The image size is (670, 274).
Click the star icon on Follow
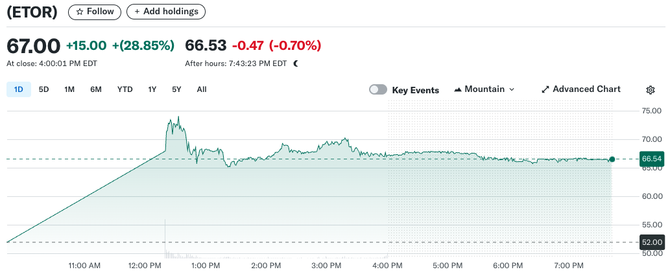tap(80, 12)
